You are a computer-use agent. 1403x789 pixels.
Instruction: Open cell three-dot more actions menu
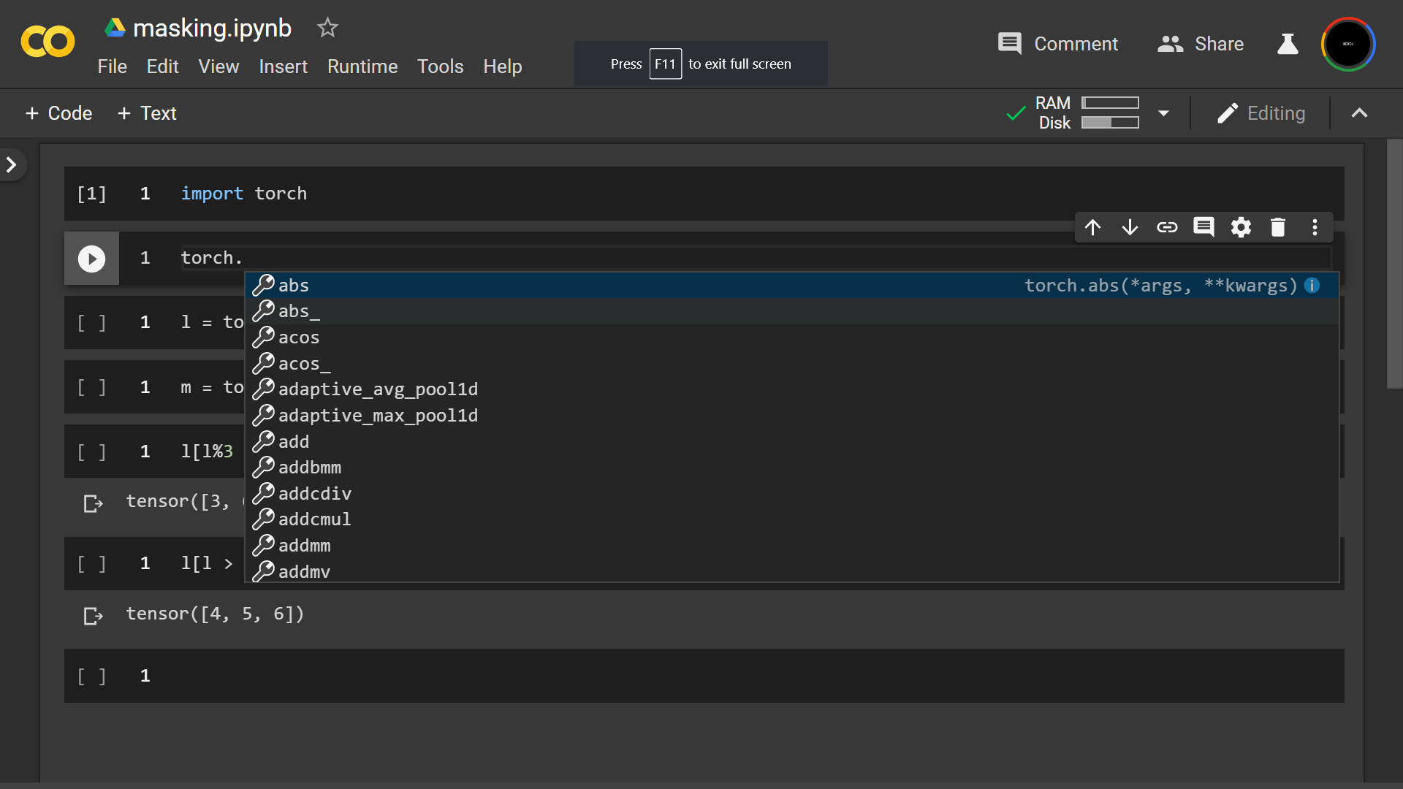[x=1315, y=227]
